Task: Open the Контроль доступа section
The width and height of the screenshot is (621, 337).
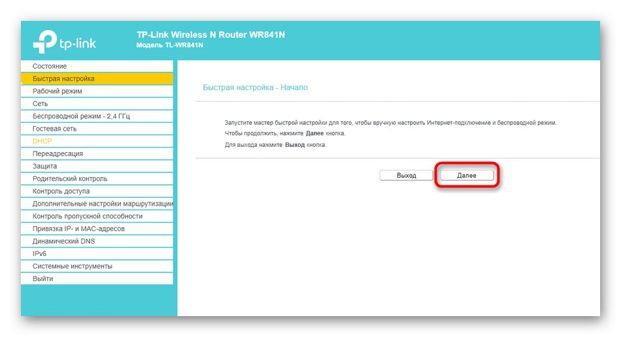Action: pyautogui.click(x=97, y=191)
